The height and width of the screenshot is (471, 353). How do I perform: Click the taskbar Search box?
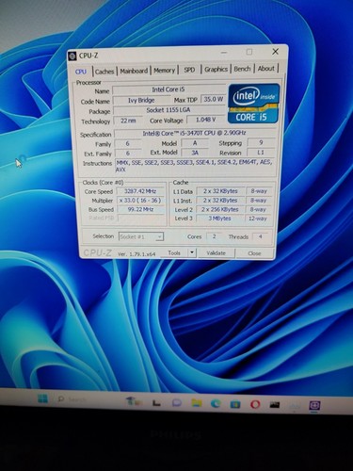click(x=72, y=399)
